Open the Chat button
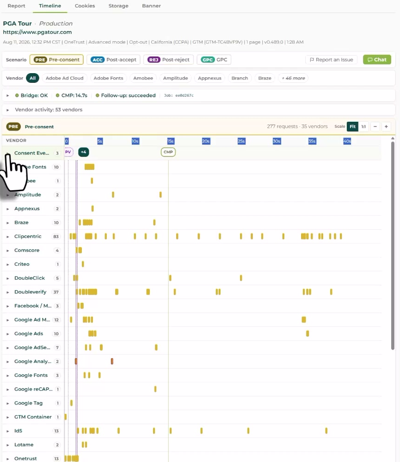The image size is (400, 462). [377, 60]
